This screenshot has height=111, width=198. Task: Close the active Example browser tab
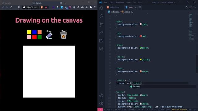click(61, 3)
